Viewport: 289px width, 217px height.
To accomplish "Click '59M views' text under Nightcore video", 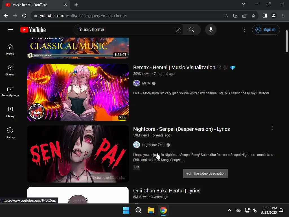I will coord(141,135).
